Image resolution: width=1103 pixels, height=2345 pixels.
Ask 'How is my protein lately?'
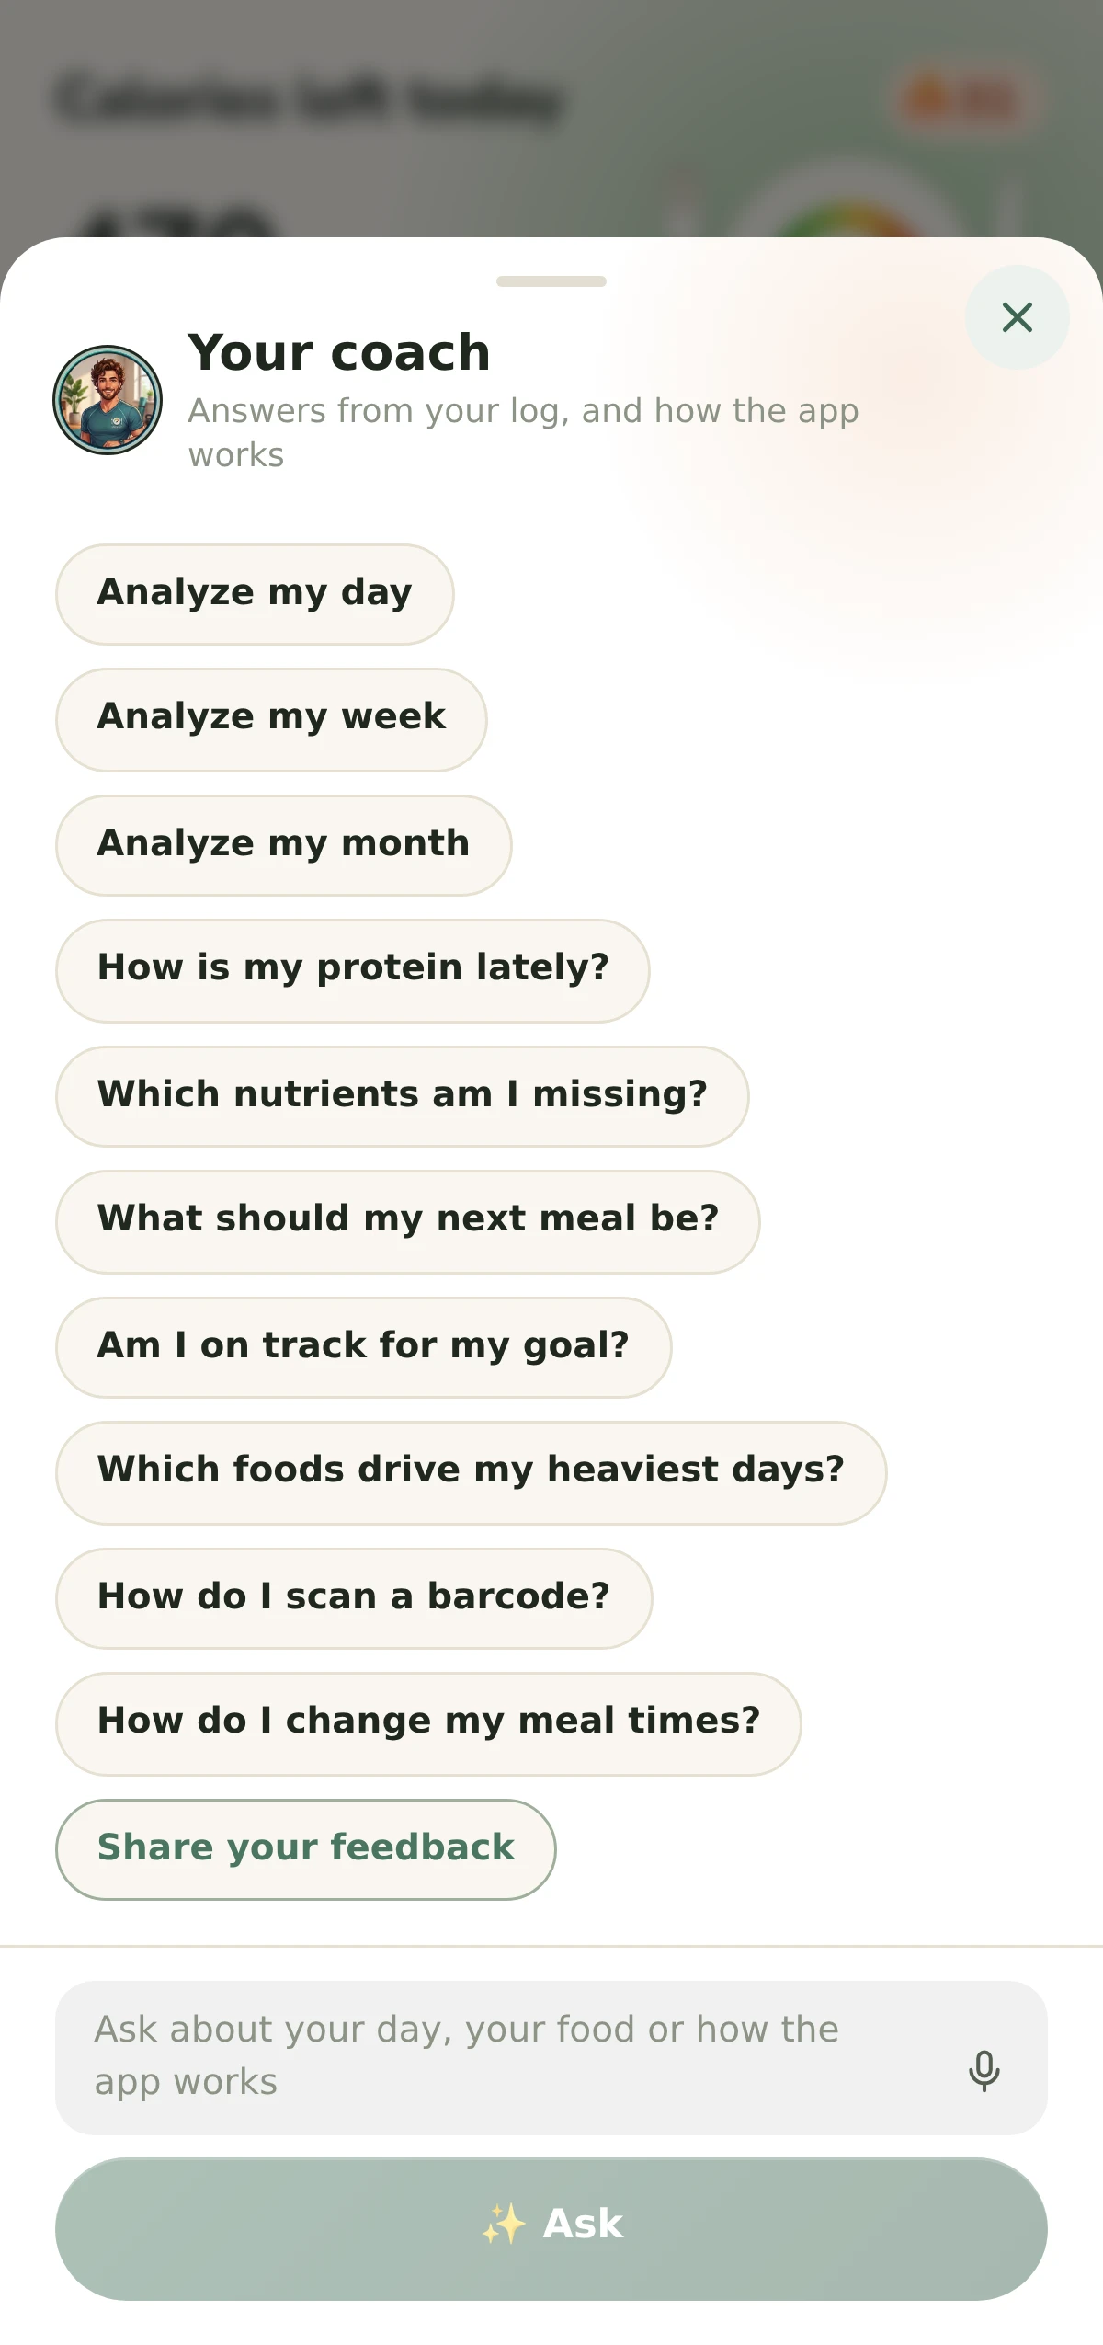tap(353, 970)
